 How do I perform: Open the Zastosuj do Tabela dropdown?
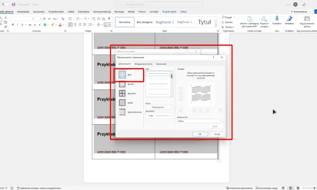pos(200,121)
